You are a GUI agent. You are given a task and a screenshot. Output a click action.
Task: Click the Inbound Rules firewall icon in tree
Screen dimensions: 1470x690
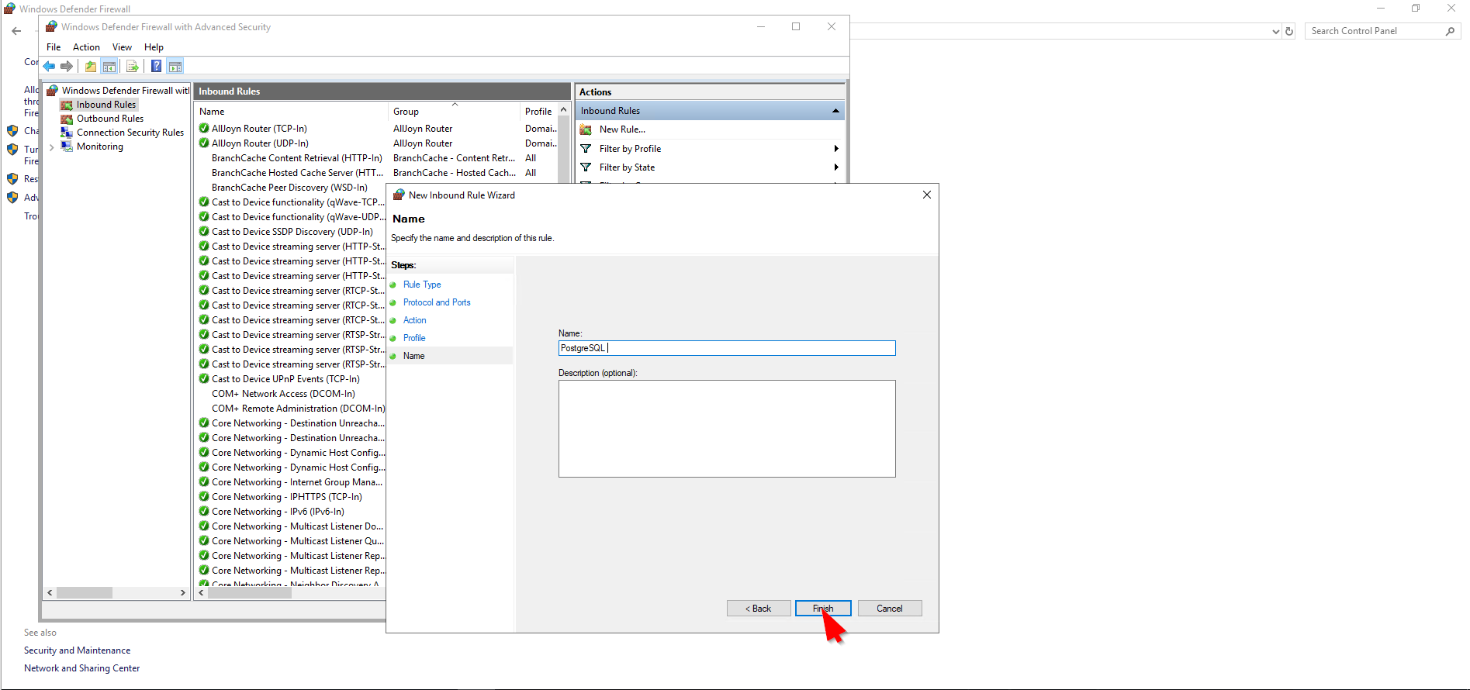pyautogui.click(x=67, y=105)
